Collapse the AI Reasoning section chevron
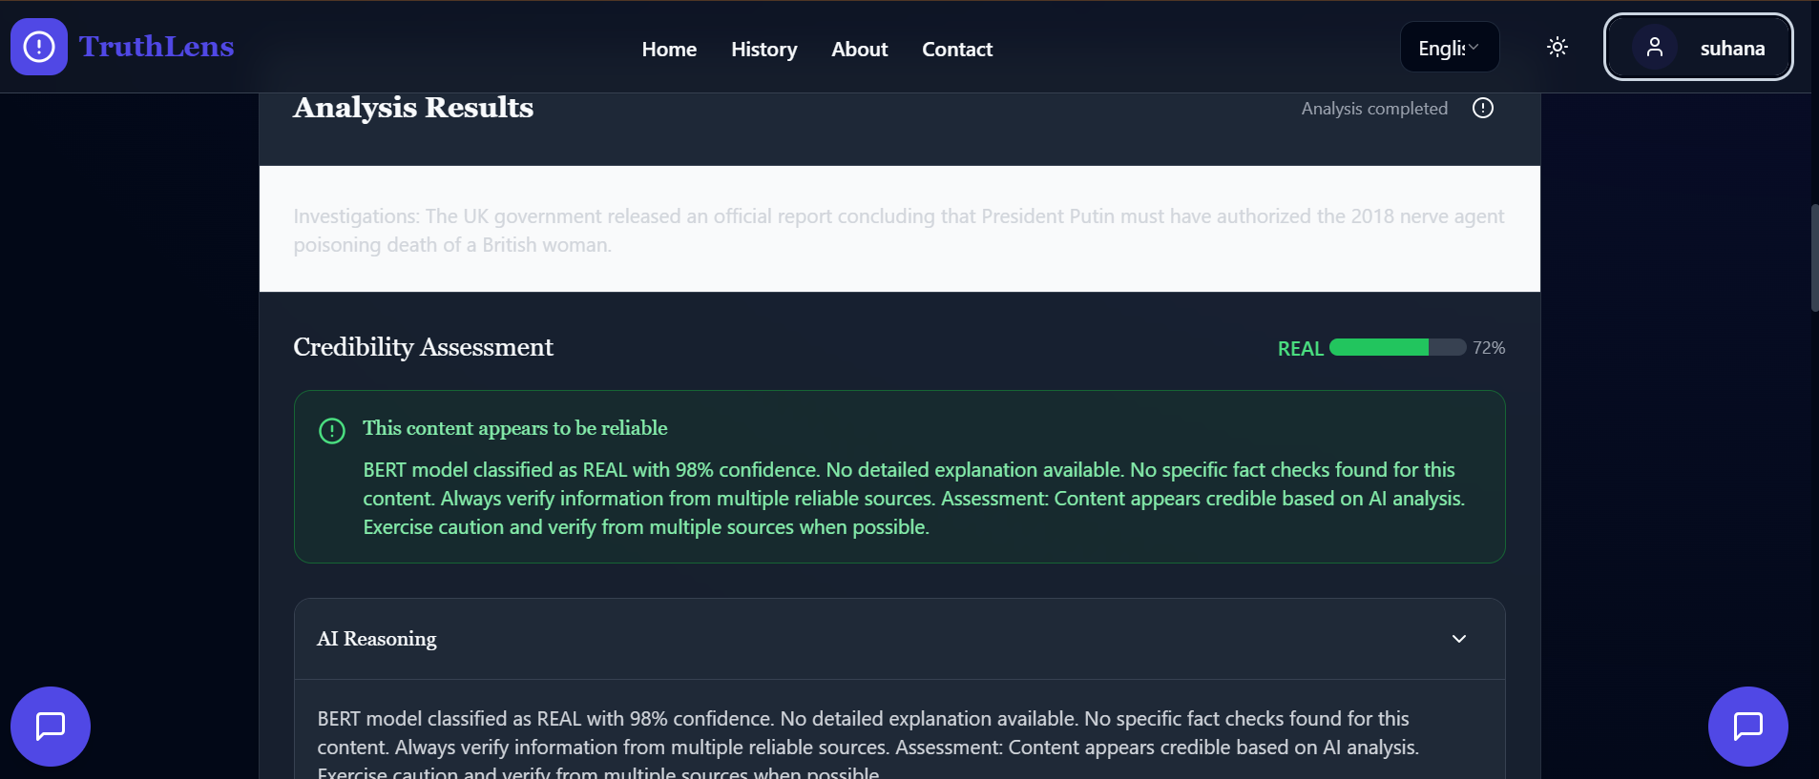The image size is (1819, 779). coord(1459,639)
